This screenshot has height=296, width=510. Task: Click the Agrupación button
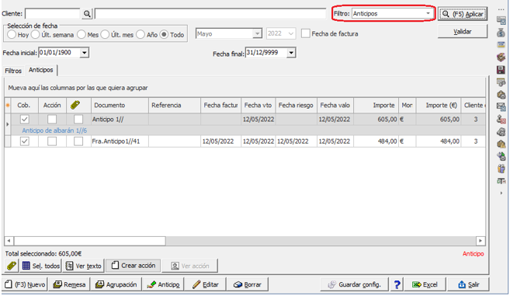point(116,284)
